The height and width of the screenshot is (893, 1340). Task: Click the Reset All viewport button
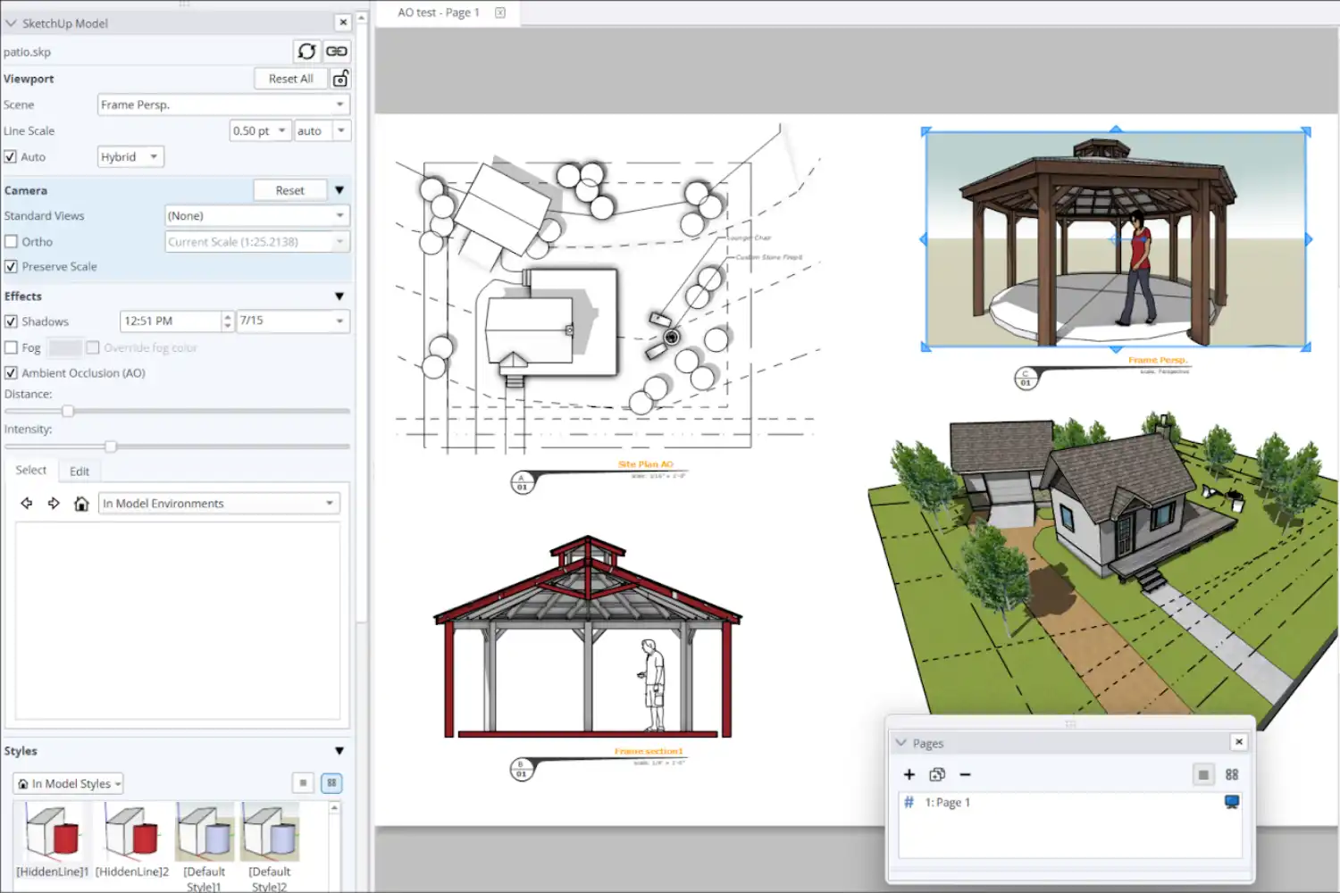(290, 79)
